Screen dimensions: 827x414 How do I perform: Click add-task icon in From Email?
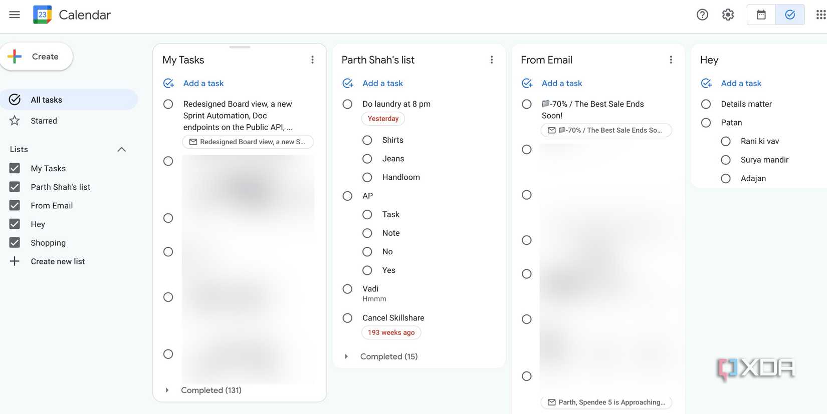point(527,83)
